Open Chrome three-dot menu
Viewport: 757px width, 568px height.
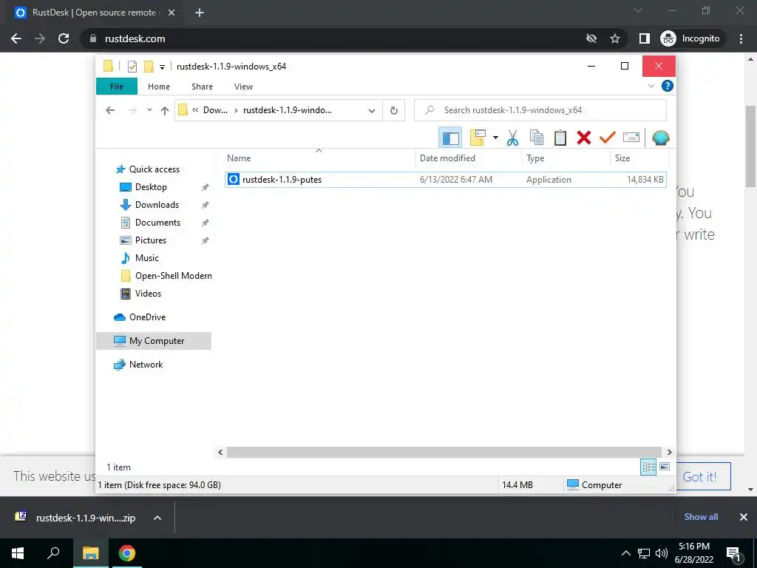(741, 38)
